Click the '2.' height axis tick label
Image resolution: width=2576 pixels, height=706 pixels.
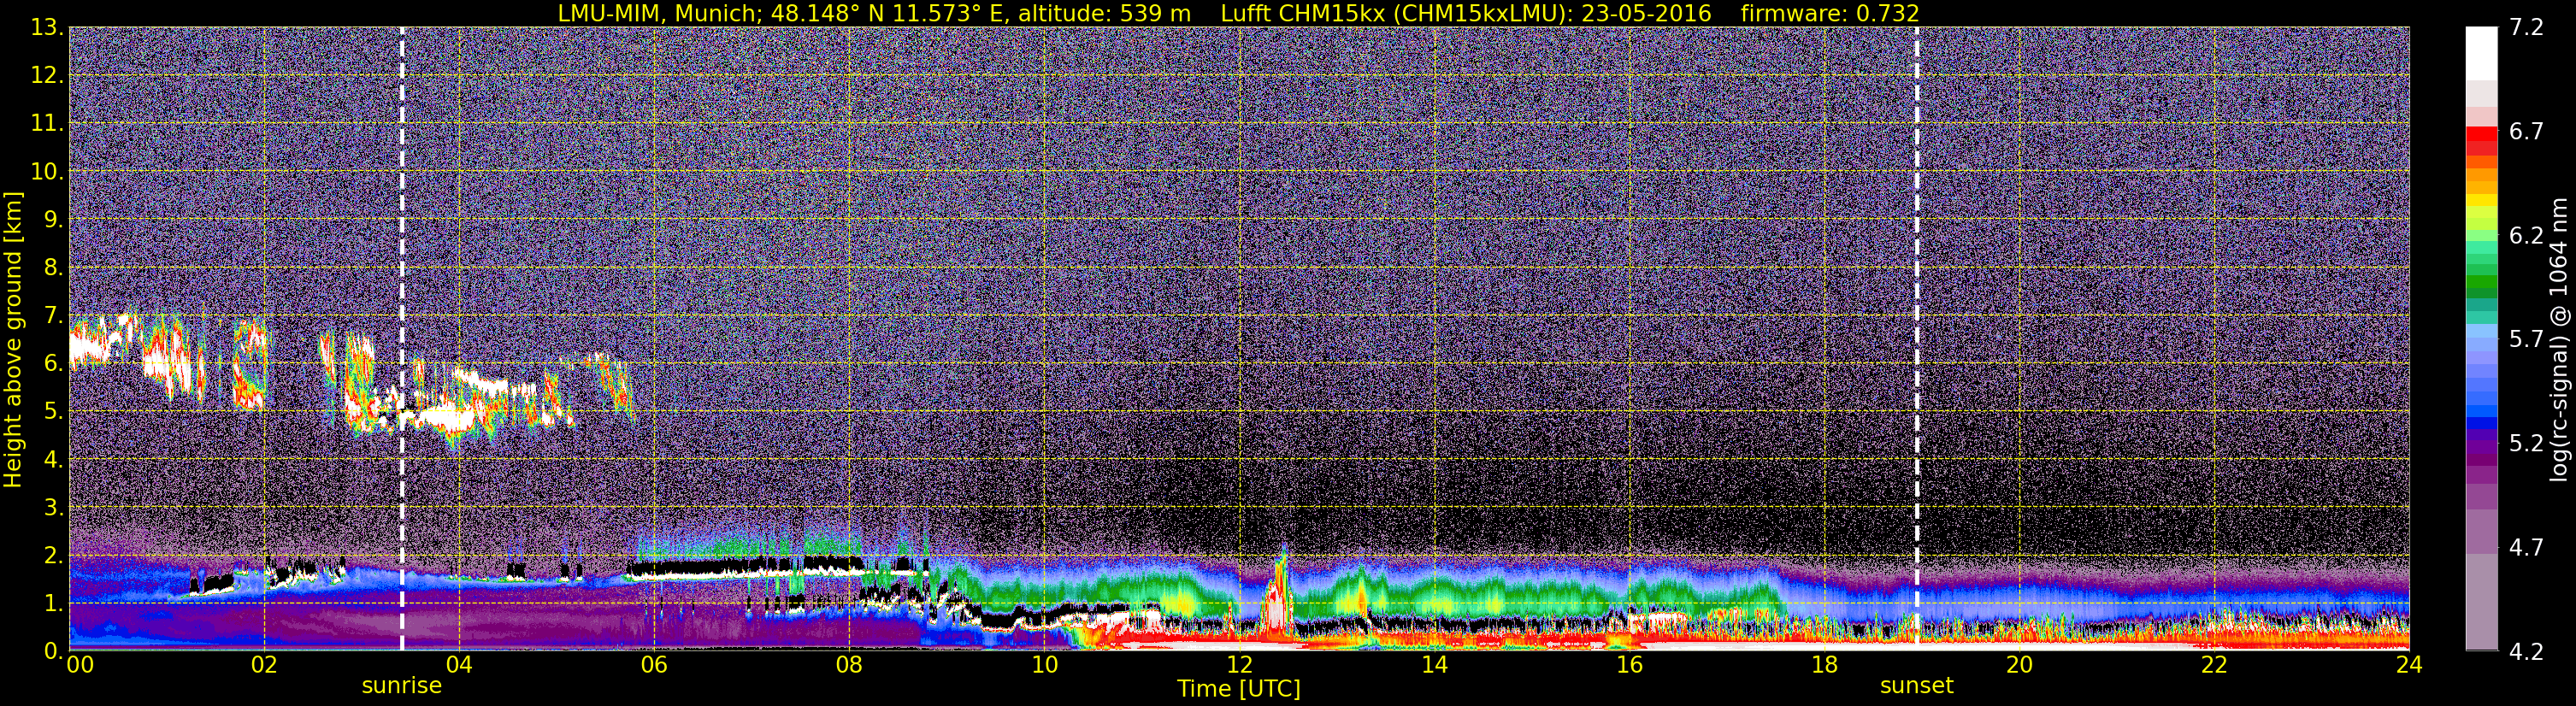pyautogui.click(x=52, y=556)
